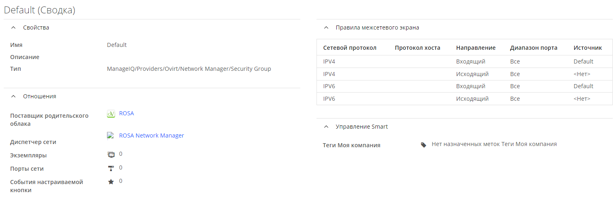Image resolution: width=616 pixels, height=197 pixels.
Task: Click the Диапазон порта column header
Action: tap(533, 48)
